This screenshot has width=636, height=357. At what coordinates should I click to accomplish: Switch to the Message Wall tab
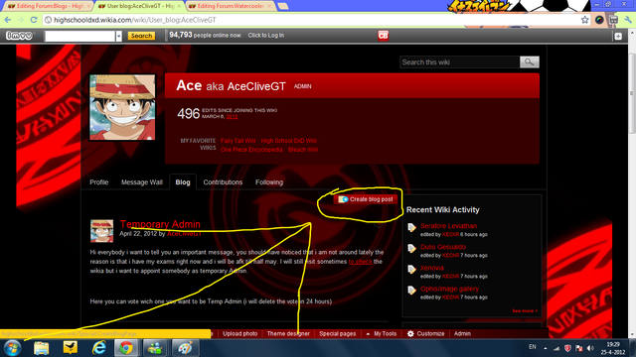[x=142, y=182]
